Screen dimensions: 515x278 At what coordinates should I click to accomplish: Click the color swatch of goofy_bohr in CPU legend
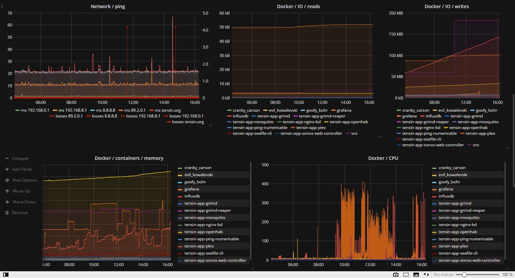click(434, 182)
